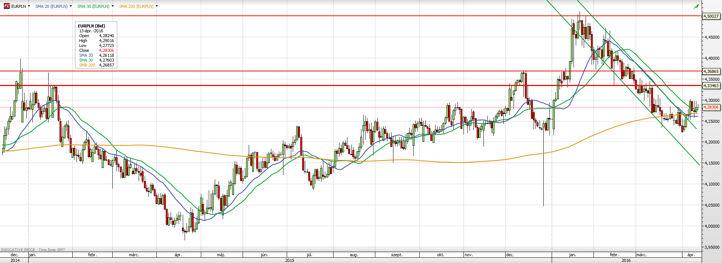Select the 4,50027 horizontal line price label
722x263 pixels.
(711, 16)
